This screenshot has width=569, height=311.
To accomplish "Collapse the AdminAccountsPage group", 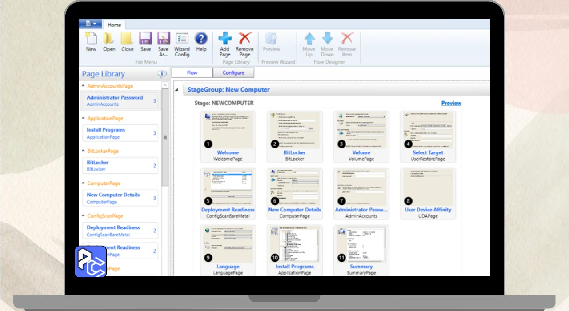I will tap(84, 86).
